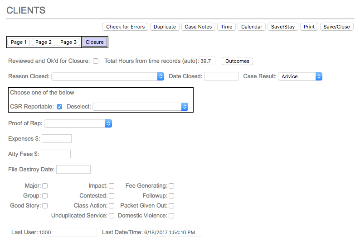This screenshot has height=241, width=360.
Task: Select the Closure tab
Action: tap(95, 42)
